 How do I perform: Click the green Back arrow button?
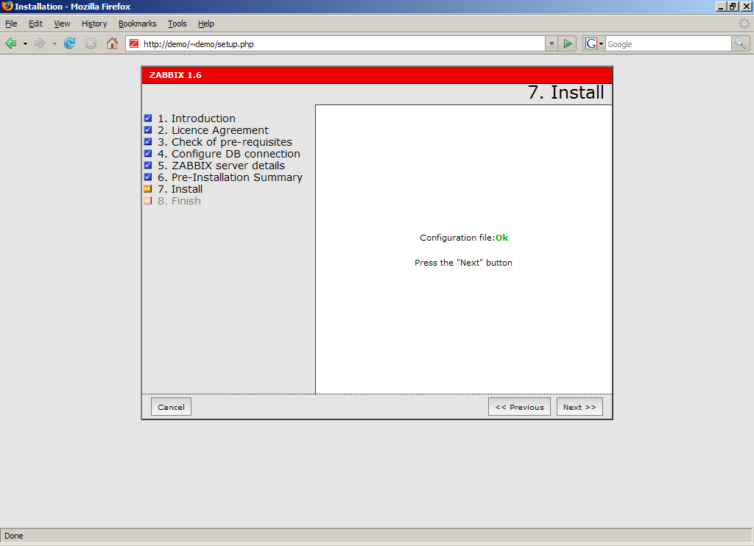pos(10,43)
